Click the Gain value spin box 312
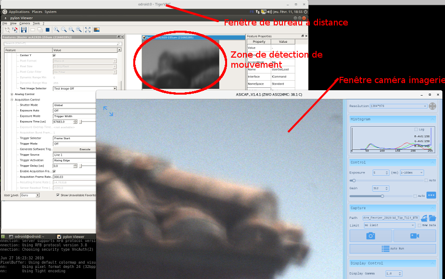This screenshot has width=445, height=279. click(381, 188)
